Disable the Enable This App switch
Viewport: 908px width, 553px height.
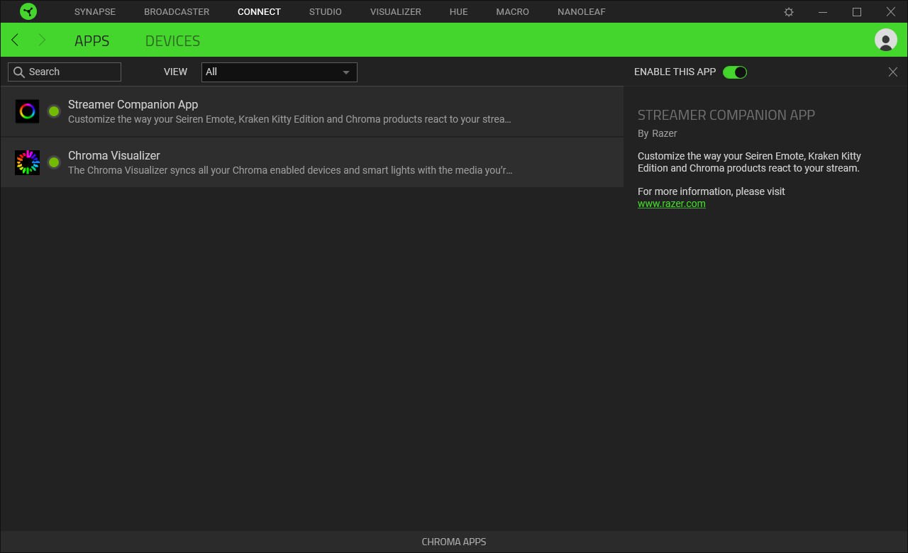735,72
